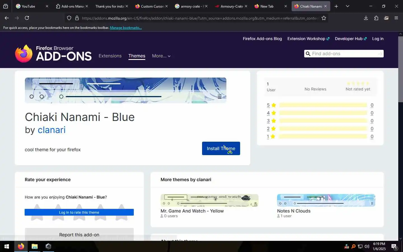Image resolution: width=403 pixels, height=252 pixels.
Task: Close the New Tab tab
Action: point(285,6)
